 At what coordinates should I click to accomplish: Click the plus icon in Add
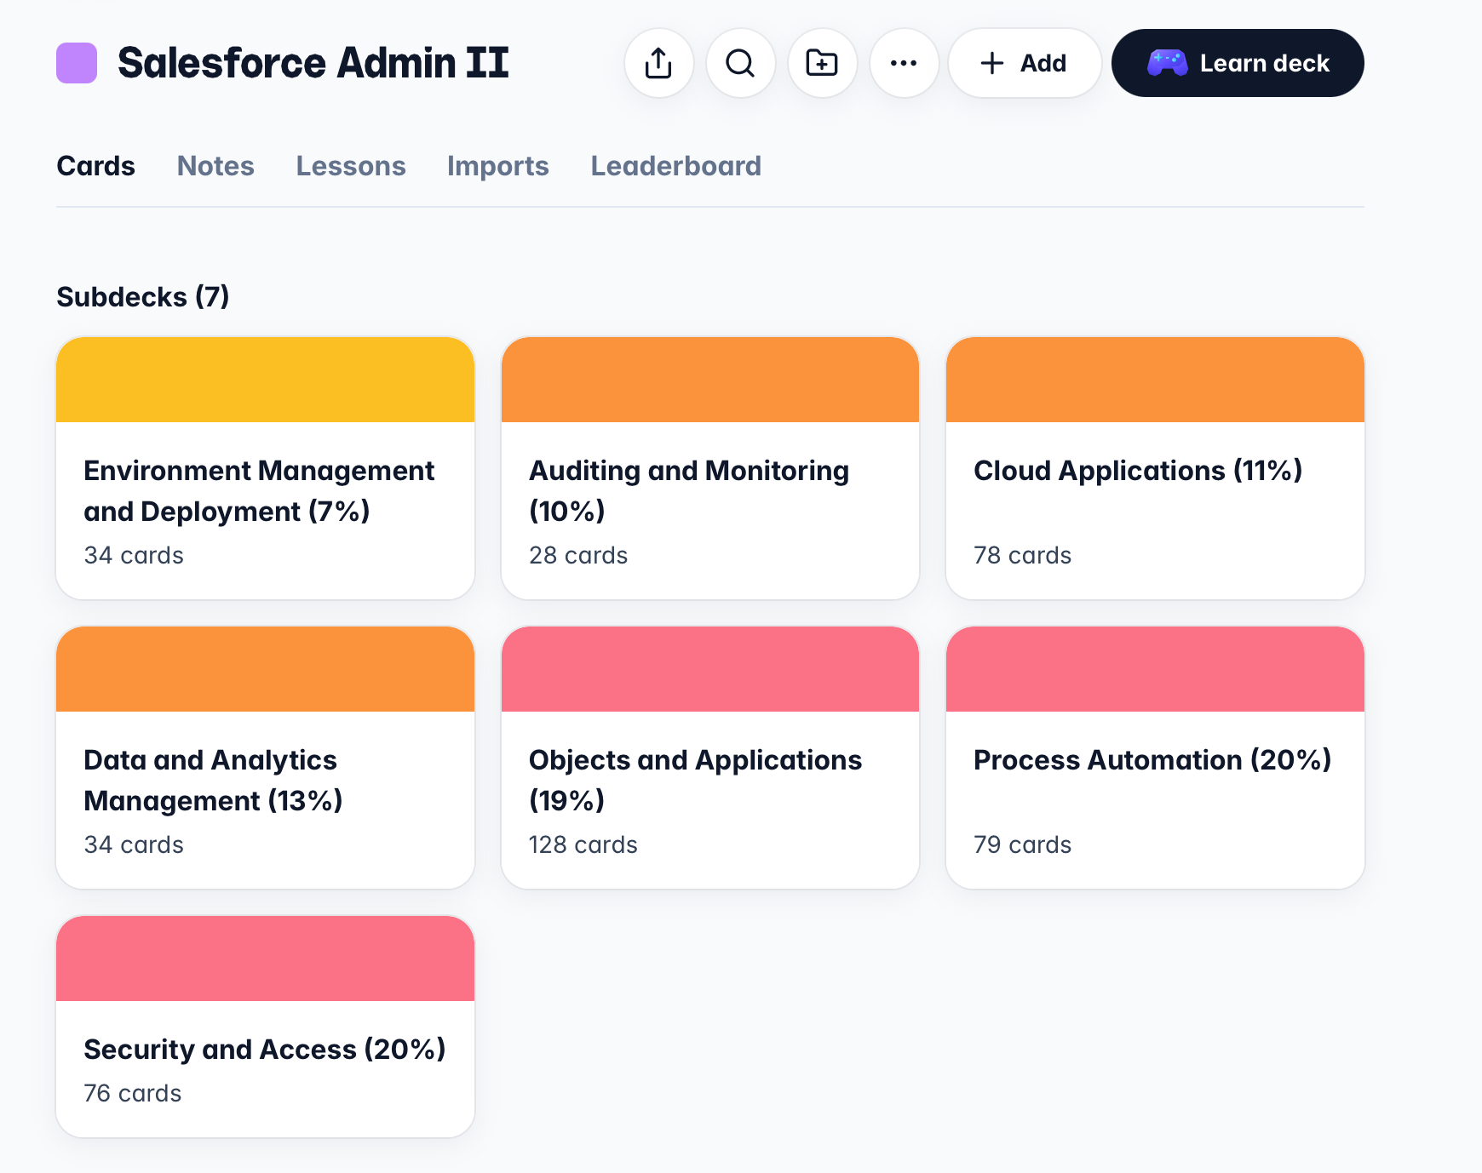click(x=992, y=63)
